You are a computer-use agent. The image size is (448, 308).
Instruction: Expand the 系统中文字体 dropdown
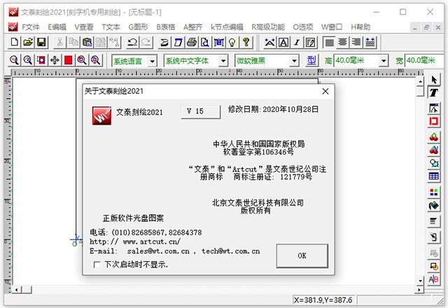(223, 61)
